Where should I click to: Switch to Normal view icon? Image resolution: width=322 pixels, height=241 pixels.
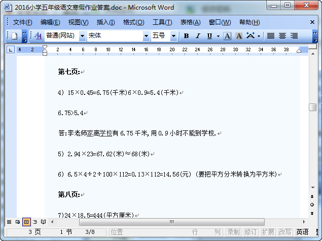tap(9, 222)
